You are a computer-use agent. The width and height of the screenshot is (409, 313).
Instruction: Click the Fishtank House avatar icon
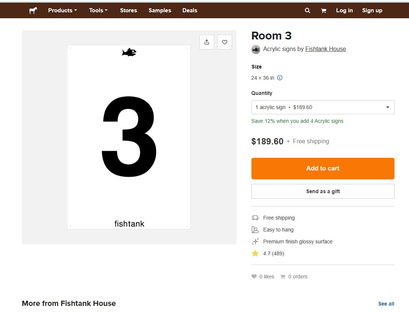[256, 49]
